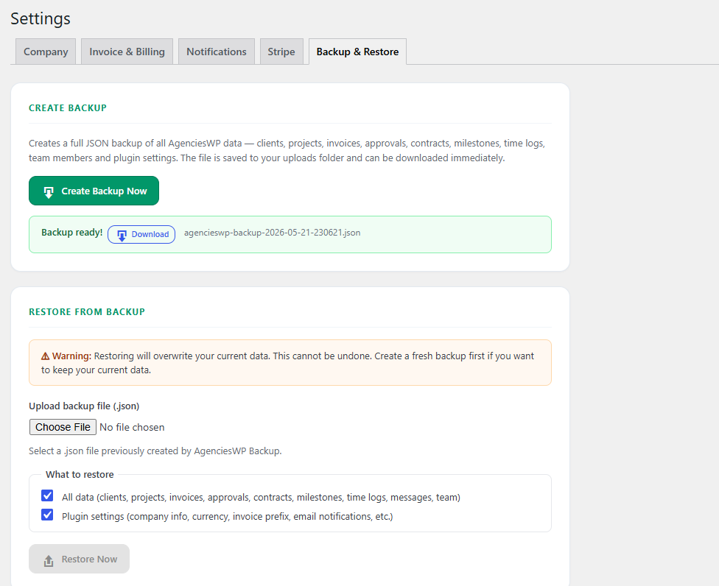Switch to Invoice & Billing tab
The image size is (719, 586).
click(127, 52)
